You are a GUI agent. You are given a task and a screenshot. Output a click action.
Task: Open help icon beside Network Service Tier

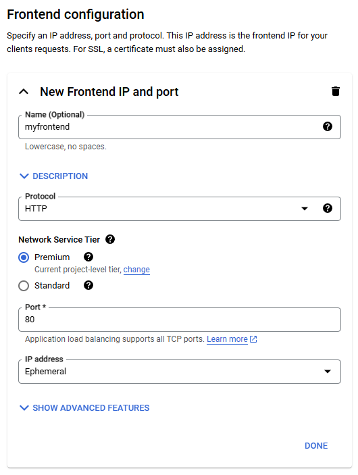110,239
